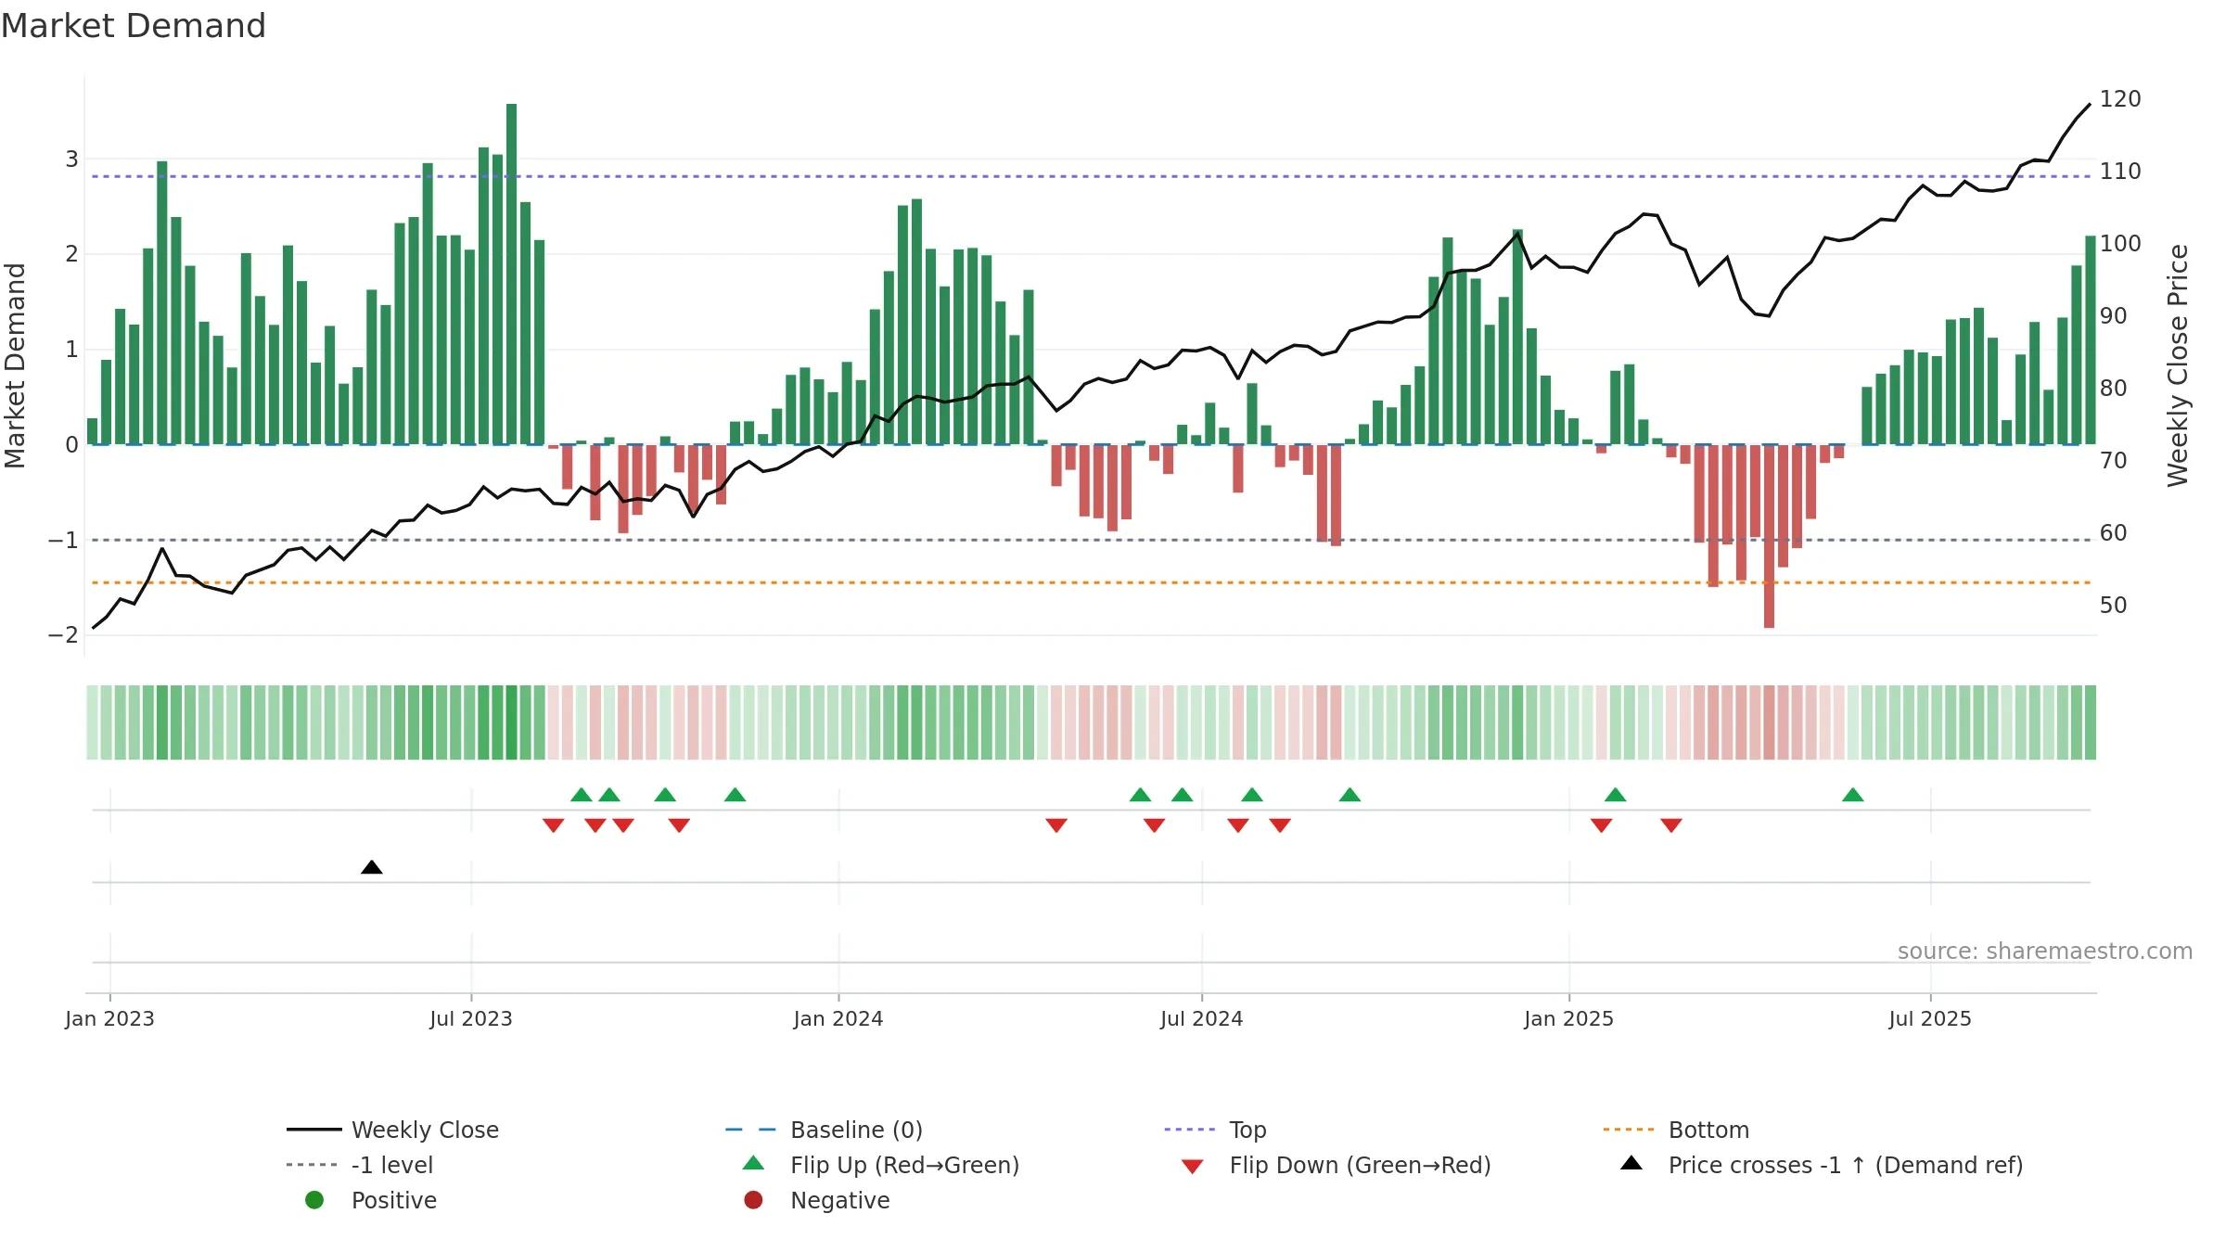
Task: Click the Jan 2023 x-axis label
Action: [109, 1018]
